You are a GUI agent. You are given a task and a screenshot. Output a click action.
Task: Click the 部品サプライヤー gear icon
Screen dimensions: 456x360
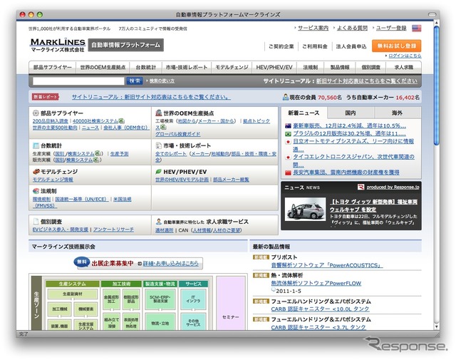[x=36, y=113]
